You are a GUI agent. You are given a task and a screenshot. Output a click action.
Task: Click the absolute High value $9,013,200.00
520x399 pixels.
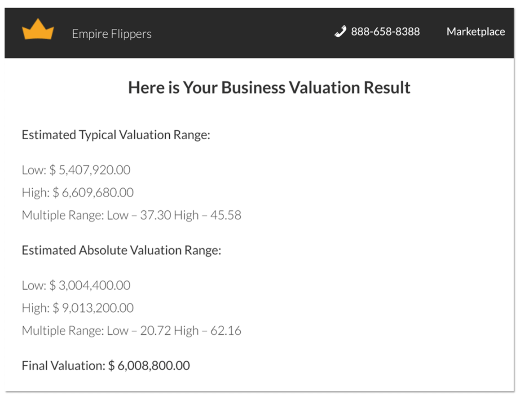point(78,308)
